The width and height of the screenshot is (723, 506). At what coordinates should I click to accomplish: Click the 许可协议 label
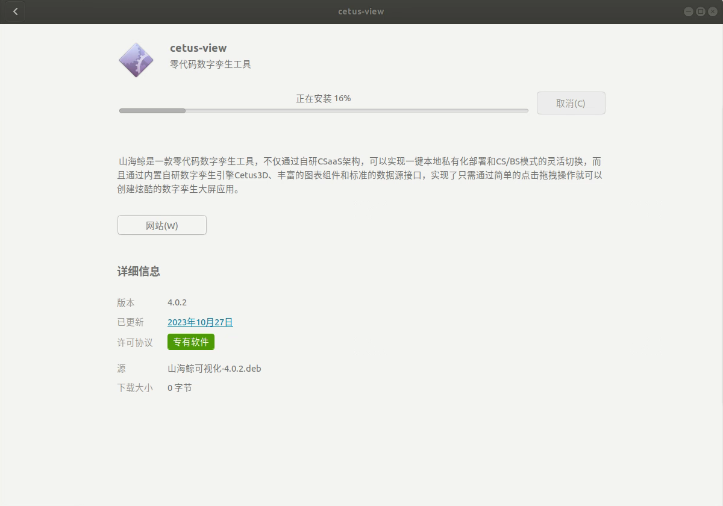[135, 342]
